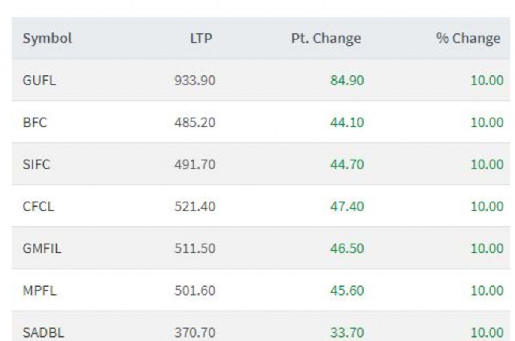Image resolution: width=515 pixels, height=341 pixels.
Task: Select CFCL's point change 47.40
Action: coord(347,206)
